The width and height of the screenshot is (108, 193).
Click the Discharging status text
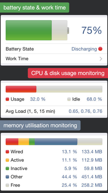[x=84, y=49]
